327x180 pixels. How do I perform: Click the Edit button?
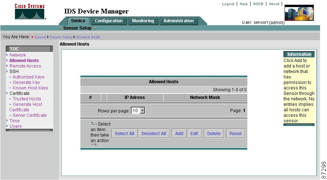click(x=194, y=134)
